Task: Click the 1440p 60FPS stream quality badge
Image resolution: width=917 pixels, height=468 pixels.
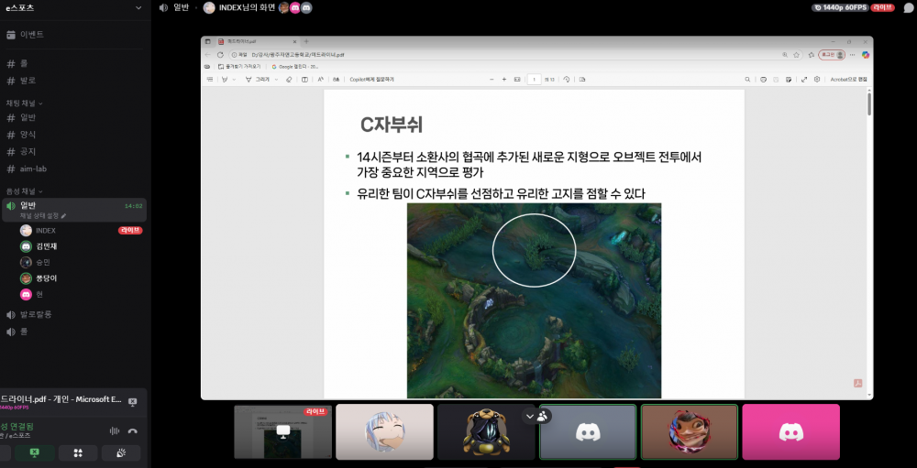Action: point(840,7)
